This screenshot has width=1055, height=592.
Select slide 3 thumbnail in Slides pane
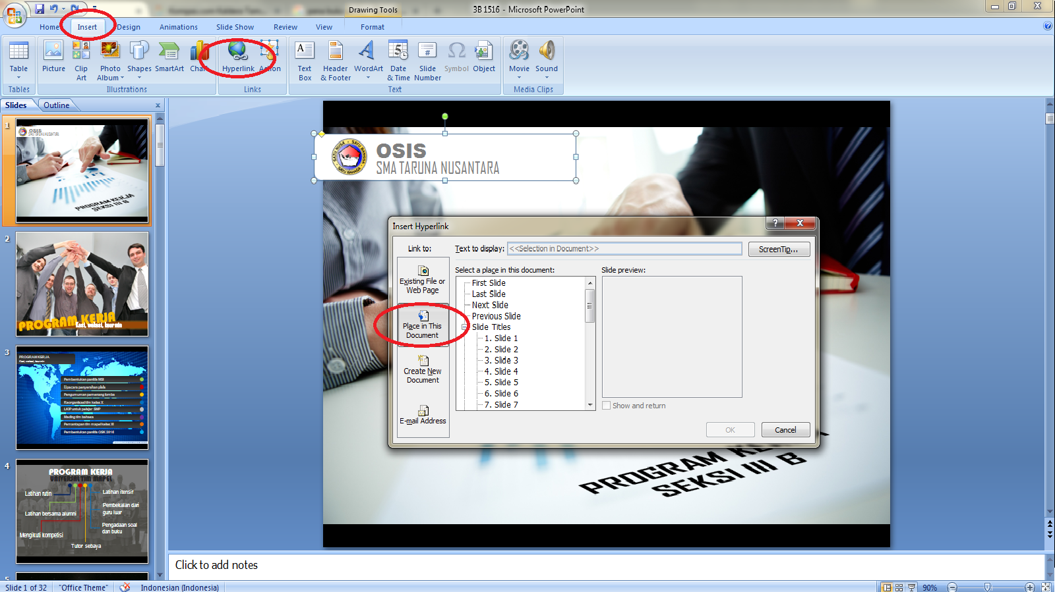pos(82,398)
